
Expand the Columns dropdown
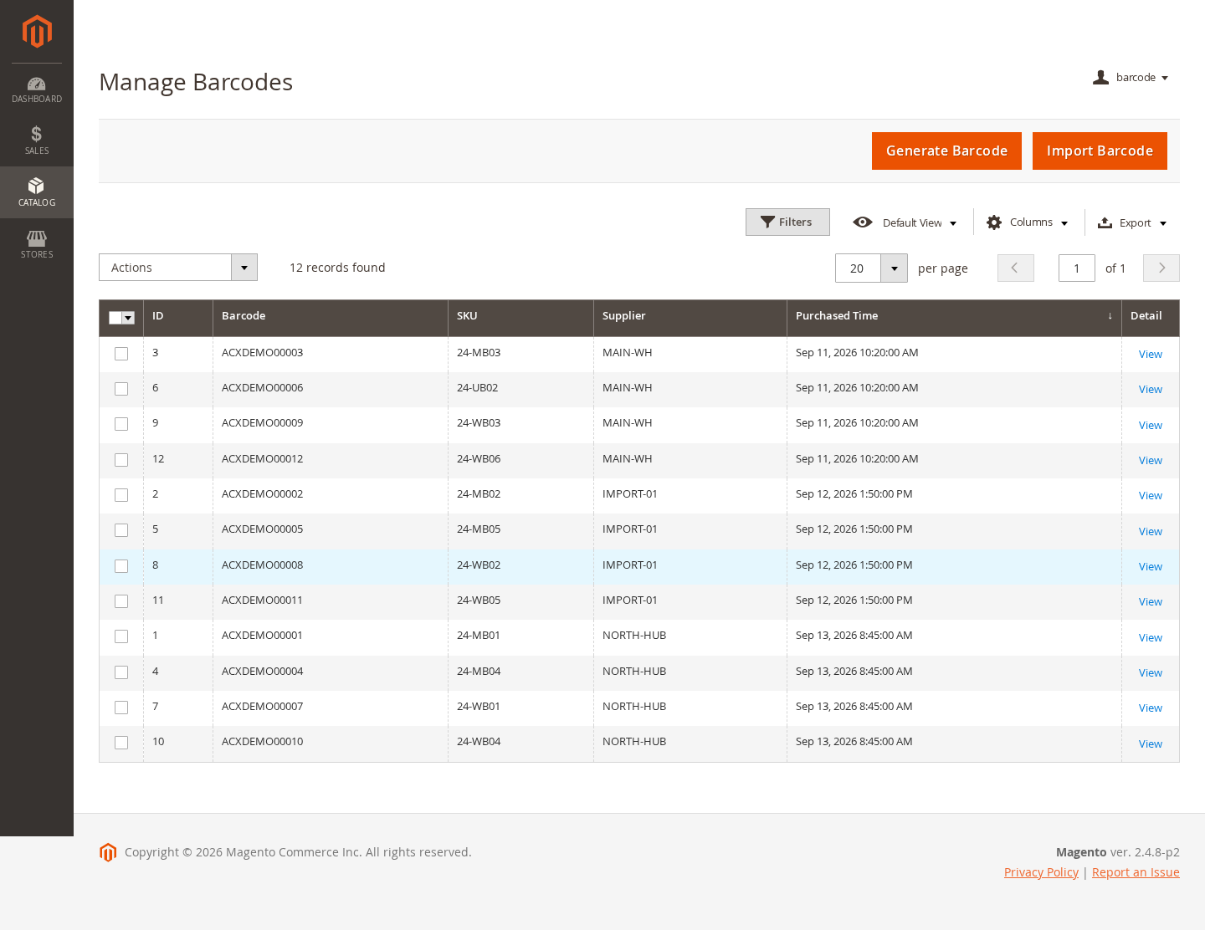pos(1064,223)
